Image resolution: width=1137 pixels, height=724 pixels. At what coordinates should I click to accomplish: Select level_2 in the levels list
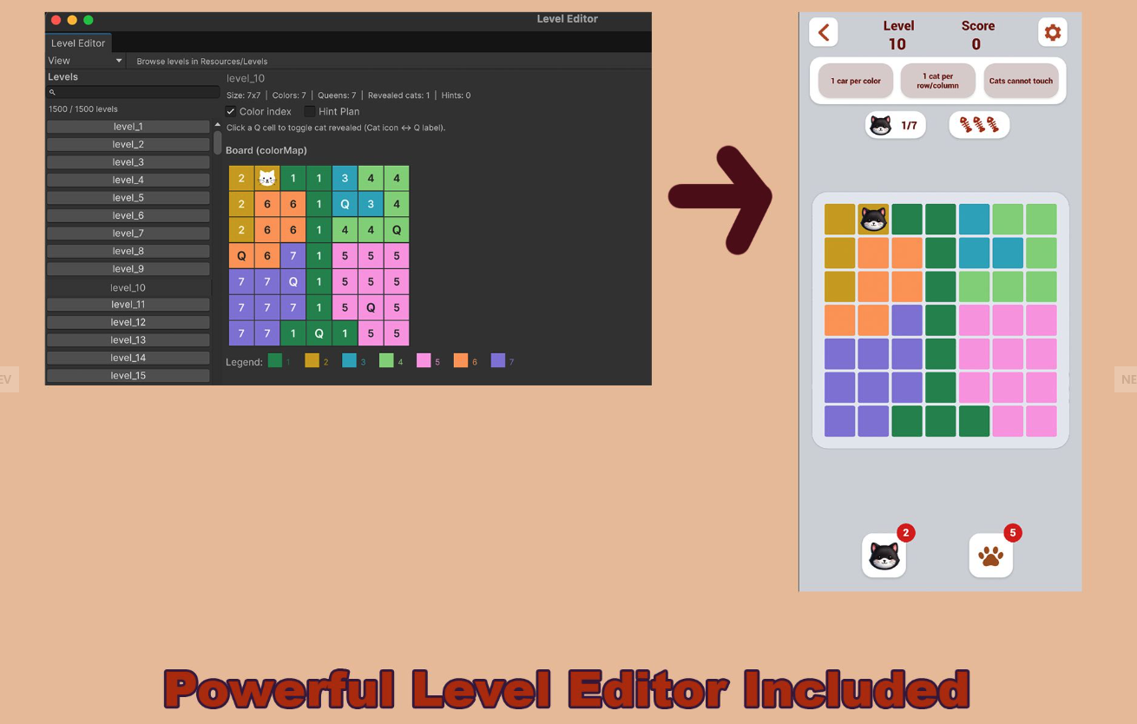tap(128, 144)
